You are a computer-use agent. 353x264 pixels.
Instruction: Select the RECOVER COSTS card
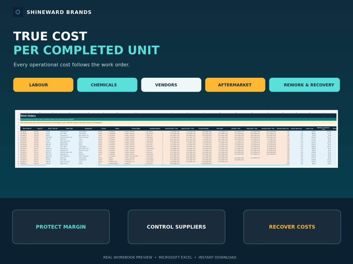(x=292, y=227)
